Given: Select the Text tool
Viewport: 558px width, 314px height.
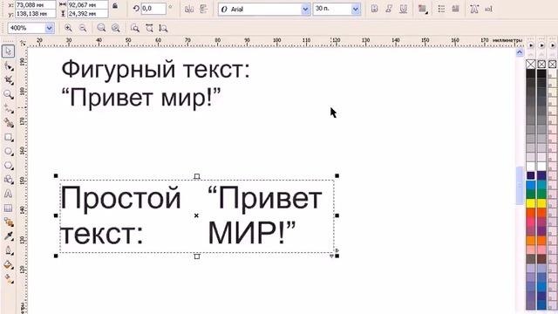Looking at the screenshot, I should pos(9,194).
